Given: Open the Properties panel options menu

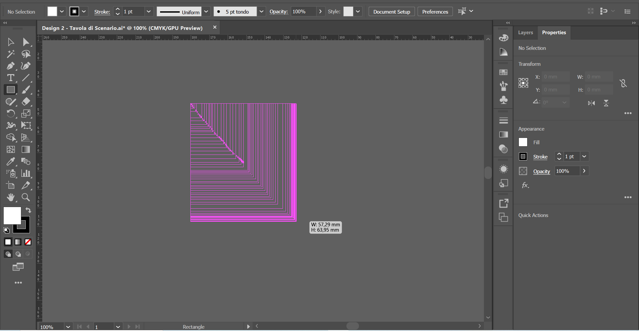Looking at the screenshot, I should (x=628, y=113).
